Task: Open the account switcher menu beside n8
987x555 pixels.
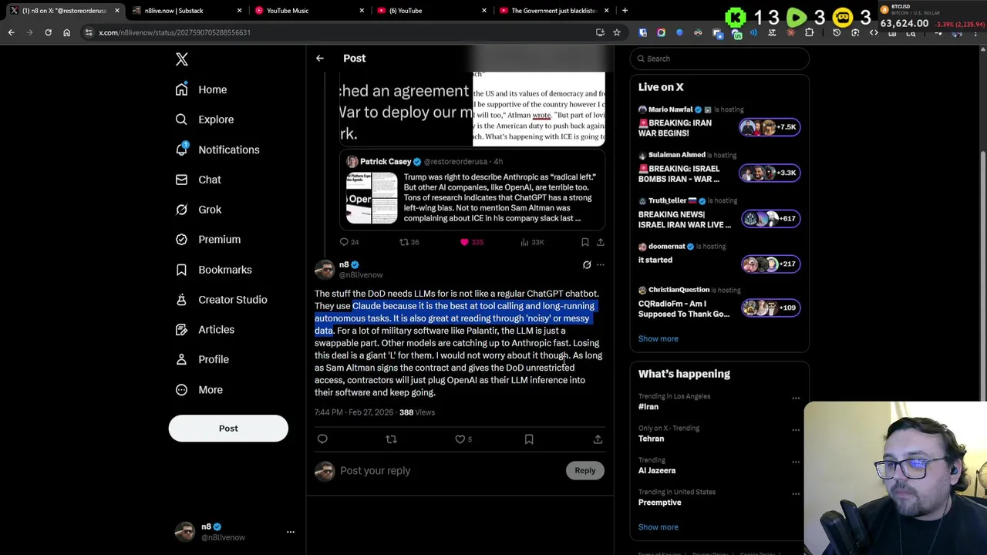Action: coord(290,532)
